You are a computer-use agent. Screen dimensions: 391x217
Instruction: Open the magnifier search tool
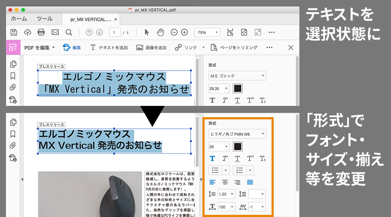click(x=69, y=33)
